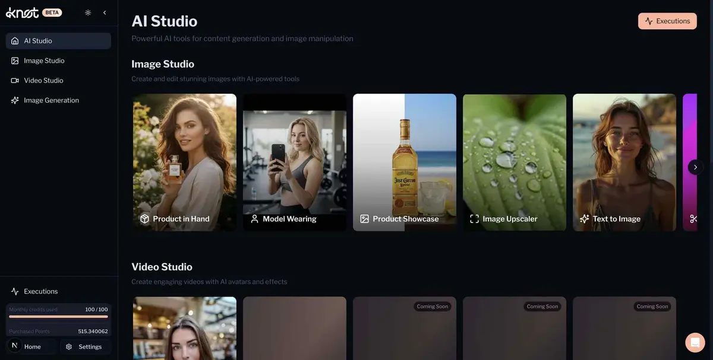Click the BETA badge next to logo
The height and width of the screenshot is (360, 713).
52,12
